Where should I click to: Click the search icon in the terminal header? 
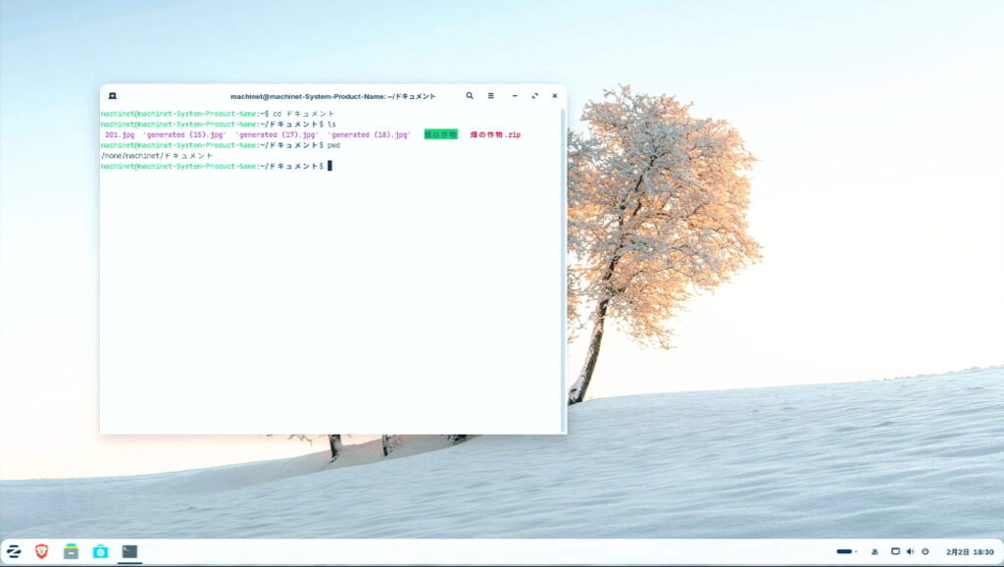pos(470,96)
